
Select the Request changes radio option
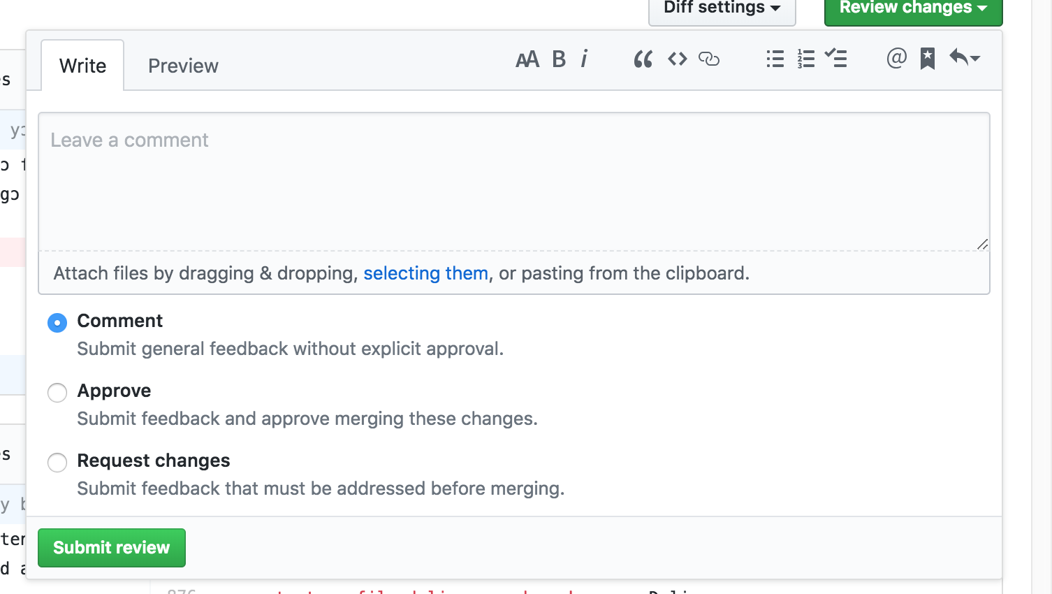pos(57,463)
